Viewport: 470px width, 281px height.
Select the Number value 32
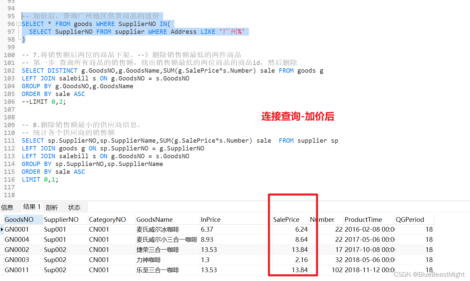(326, 260)
